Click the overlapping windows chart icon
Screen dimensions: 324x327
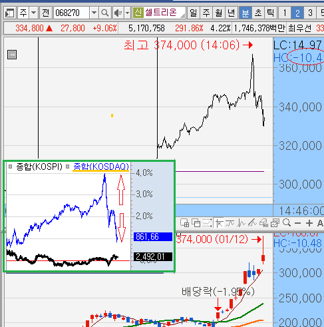pyautogui.click(x=196, y=223)
